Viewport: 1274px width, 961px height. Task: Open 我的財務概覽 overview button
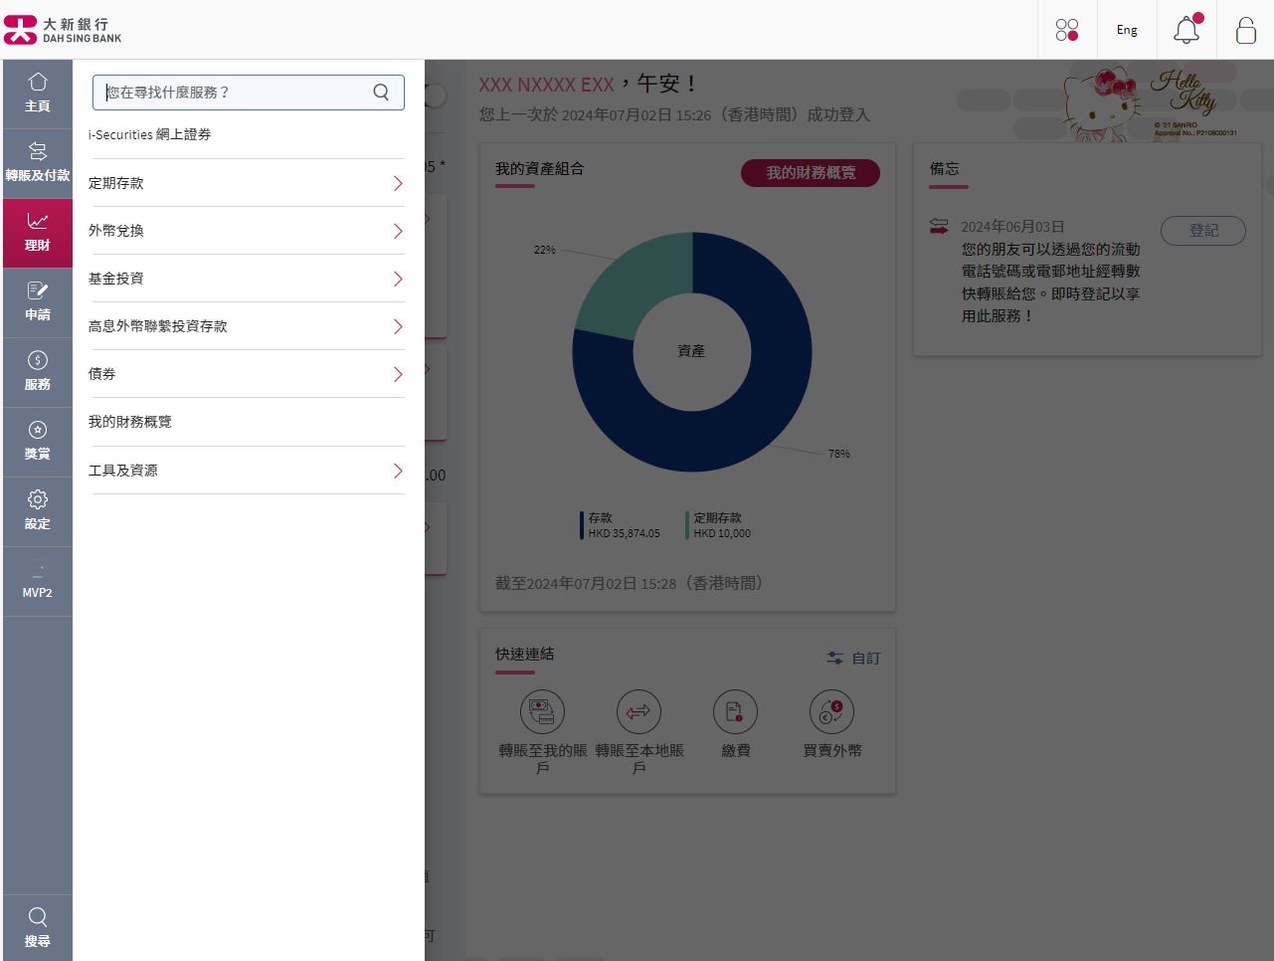point(810,172)
